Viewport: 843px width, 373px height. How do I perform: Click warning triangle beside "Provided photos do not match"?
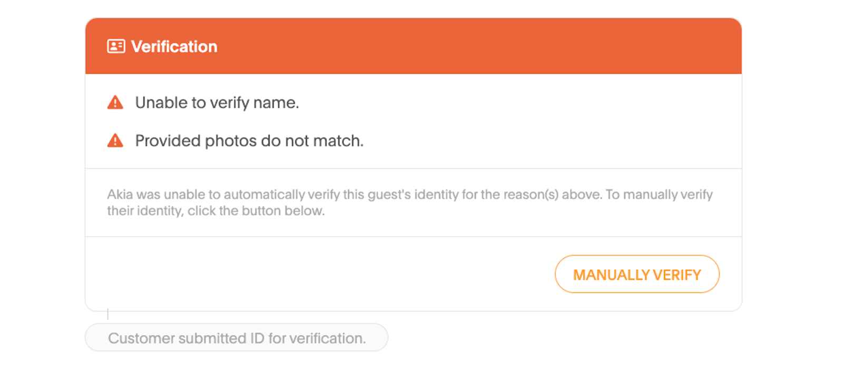tap(115, 141)
